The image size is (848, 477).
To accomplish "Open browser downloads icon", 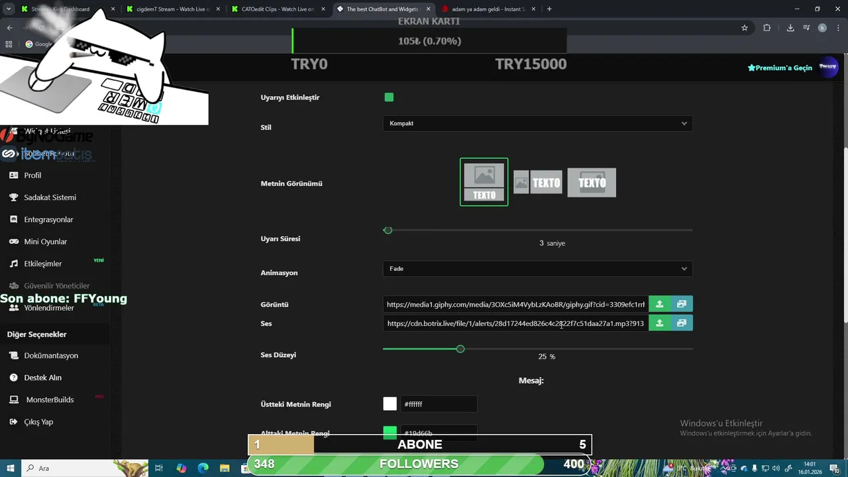I will [x=790, y=28].
